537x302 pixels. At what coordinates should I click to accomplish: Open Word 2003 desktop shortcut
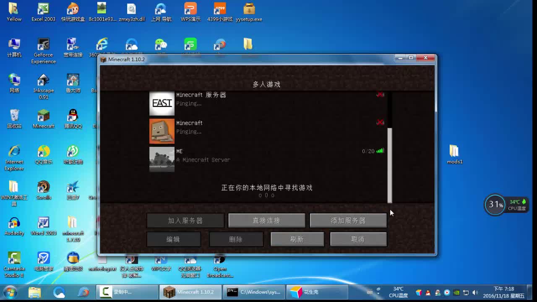(x=43, y=226)
